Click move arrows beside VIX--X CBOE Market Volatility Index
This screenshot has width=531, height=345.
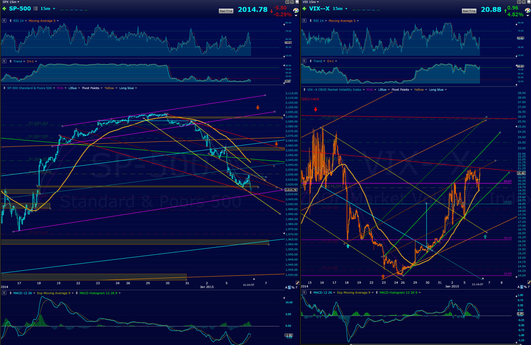pyautogui.click(x=304, y=89)
